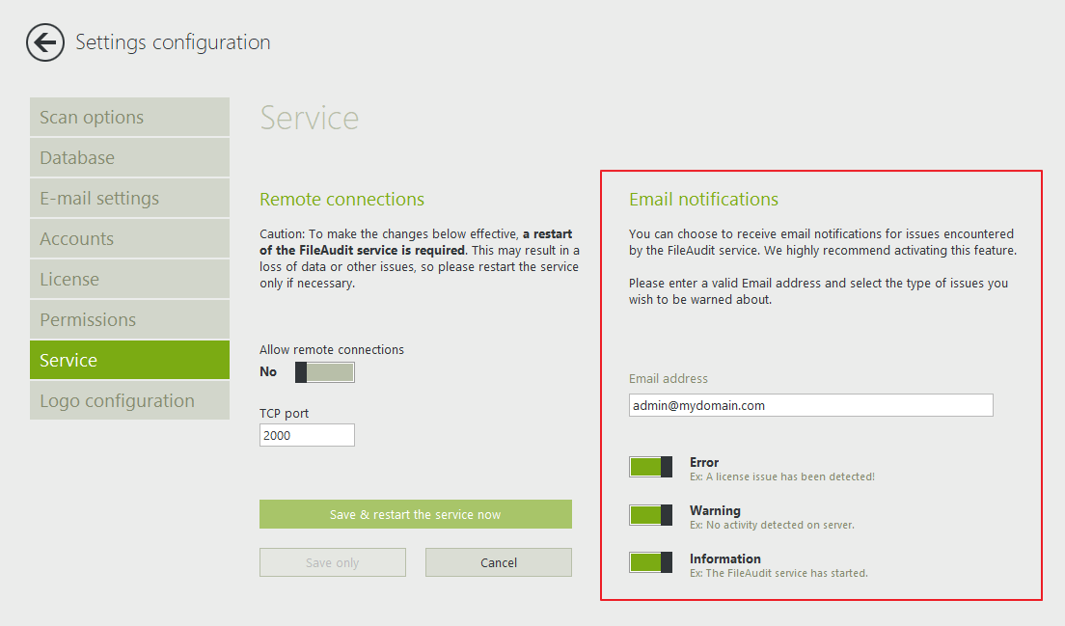Image resolution: width=1065 pixels, height=626 pixels.
Task: Click the Email address text field
Action: (x=810, y=405)
